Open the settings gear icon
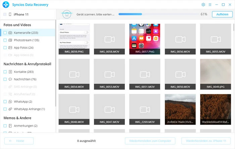 [x=203, y=5]
